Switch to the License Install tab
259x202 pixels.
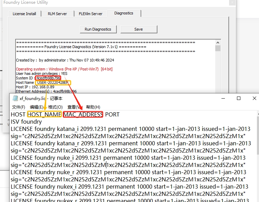click(24, 14)
